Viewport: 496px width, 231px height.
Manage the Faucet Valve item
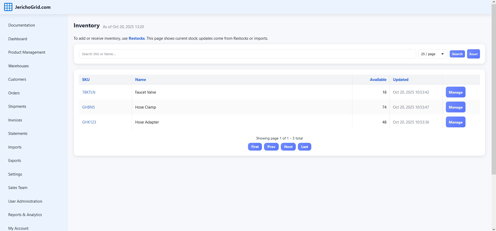point(455,92)
